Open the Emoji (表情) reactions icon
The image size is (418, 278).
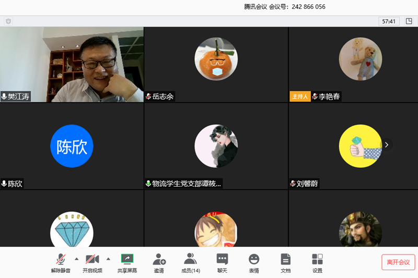click(x=254, y=259)
